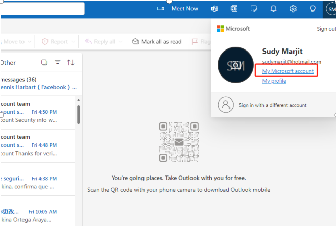Sign in with a different account
The height and width of the screenshot is (226, 336).
pyautogui.click(x=272, y=105)
